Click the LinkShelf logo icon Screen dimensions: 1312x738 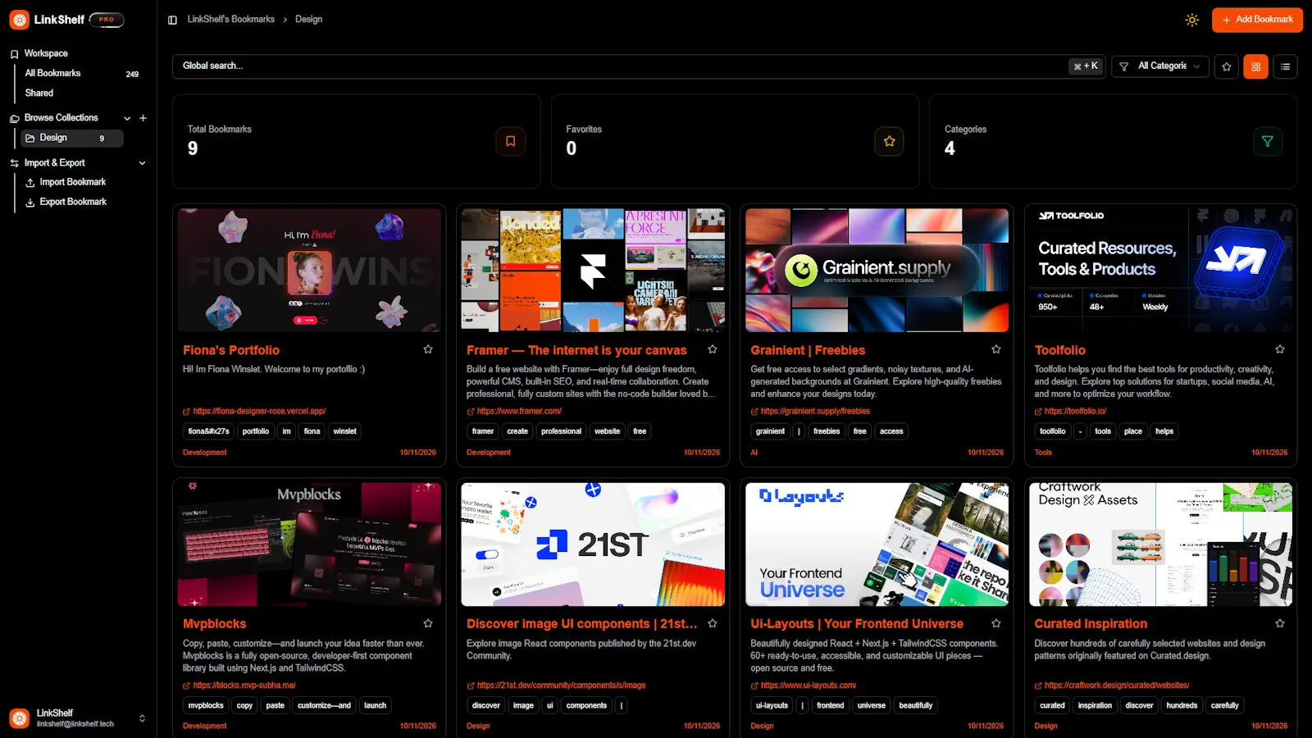tap(19, 20)
